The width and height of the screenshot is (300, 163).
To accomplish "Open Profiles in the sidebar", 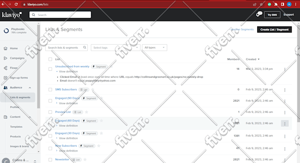I will [x=15, y=107].
